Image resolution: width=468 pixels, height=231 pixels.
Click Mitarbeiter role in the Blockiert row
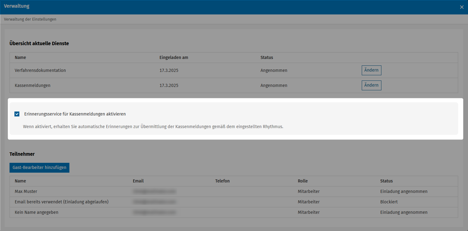[x=309, y=202]
